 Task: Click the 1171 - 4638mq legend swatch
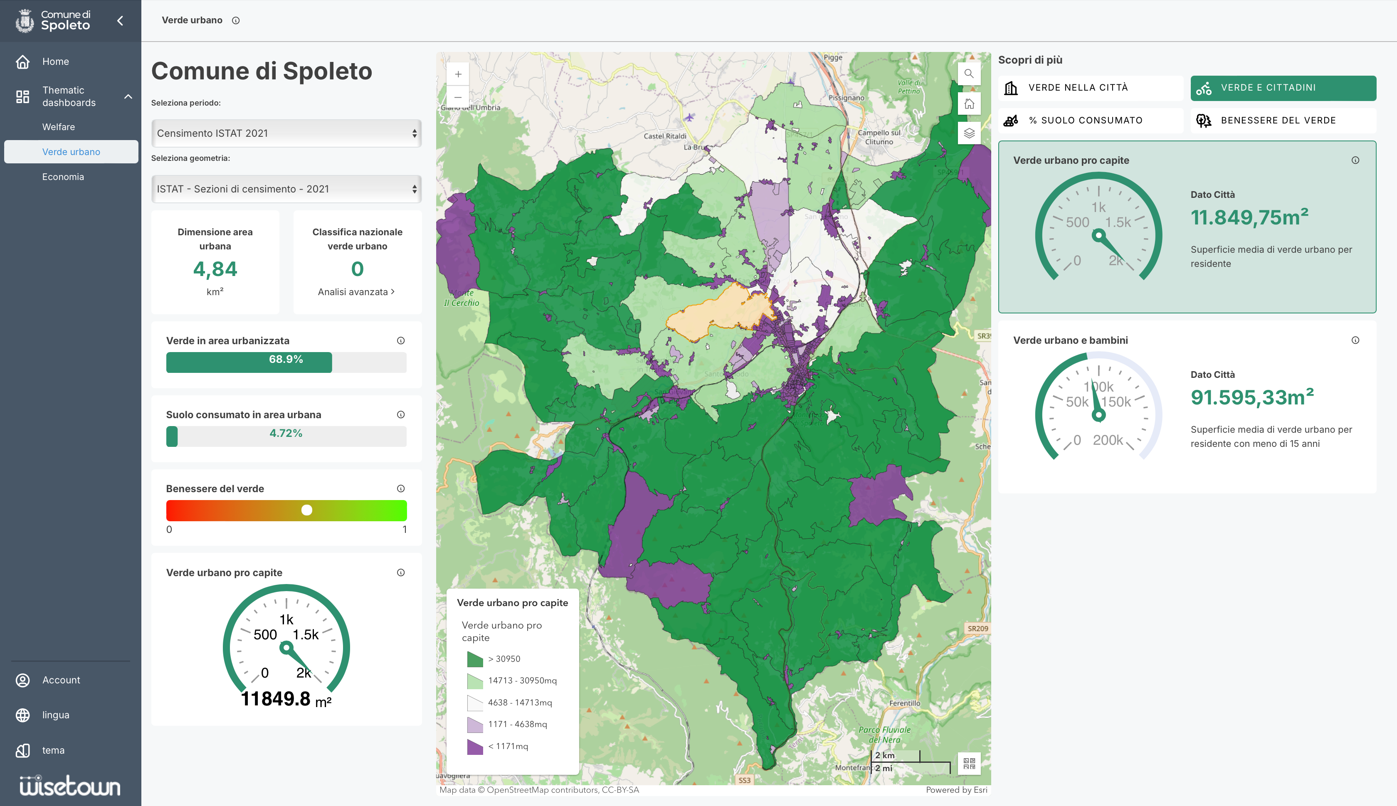475,724
